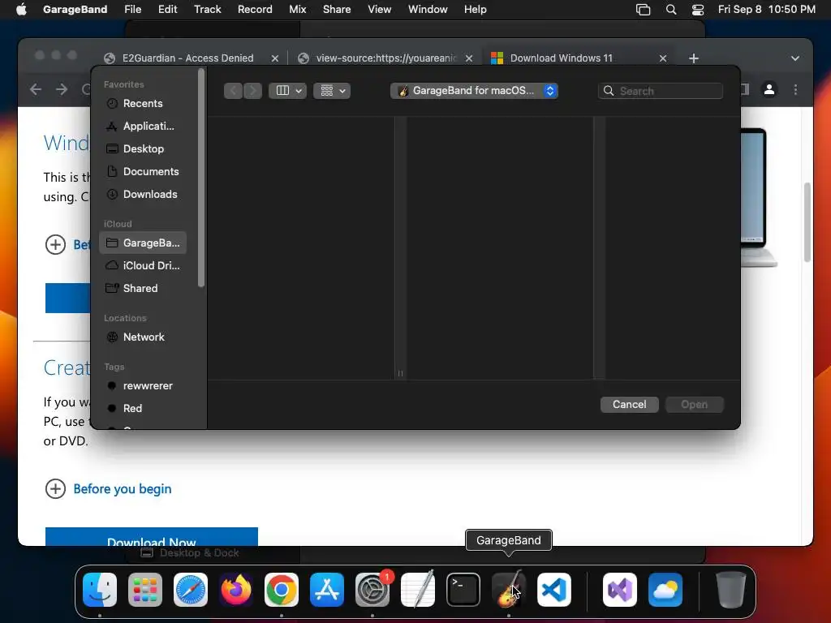
Task: Click the Cancel button
Action: 629,404
